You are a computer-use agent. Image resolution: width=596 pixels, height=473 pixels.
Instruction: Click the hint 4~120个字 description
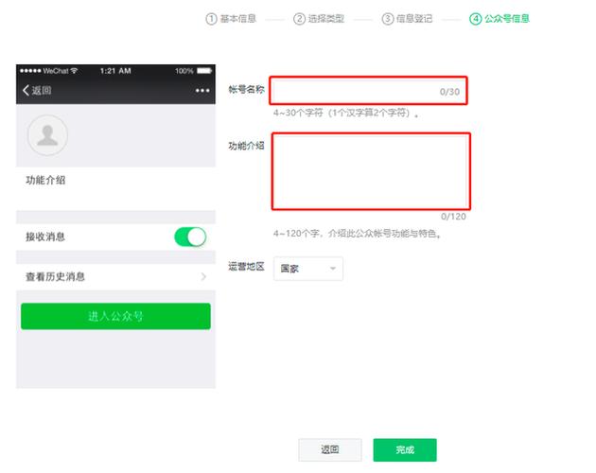[357, 233]
